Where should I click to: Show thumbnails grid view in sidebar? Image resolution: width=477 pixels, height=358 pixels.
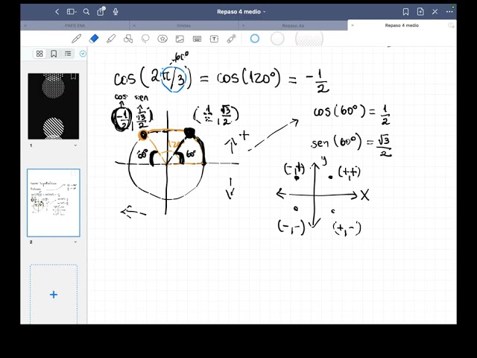point(40,54)
